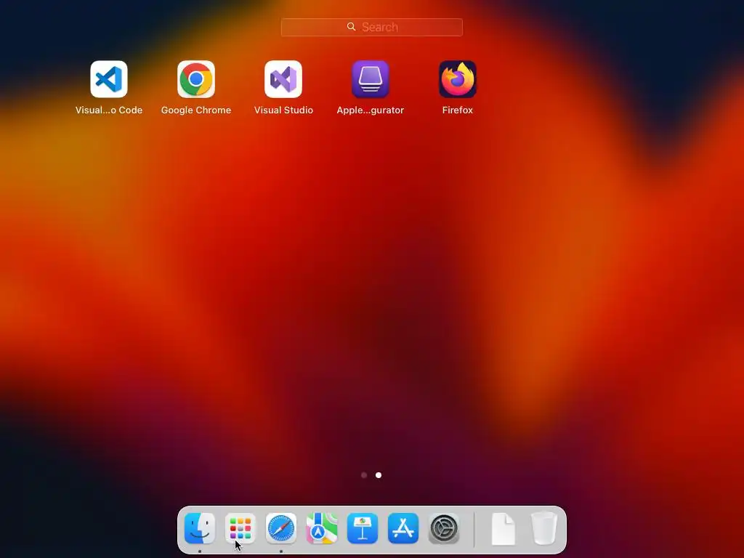This screenshot has height=558, width=744.
Task: Open Safari from the Dock
Action: [281, 528]
